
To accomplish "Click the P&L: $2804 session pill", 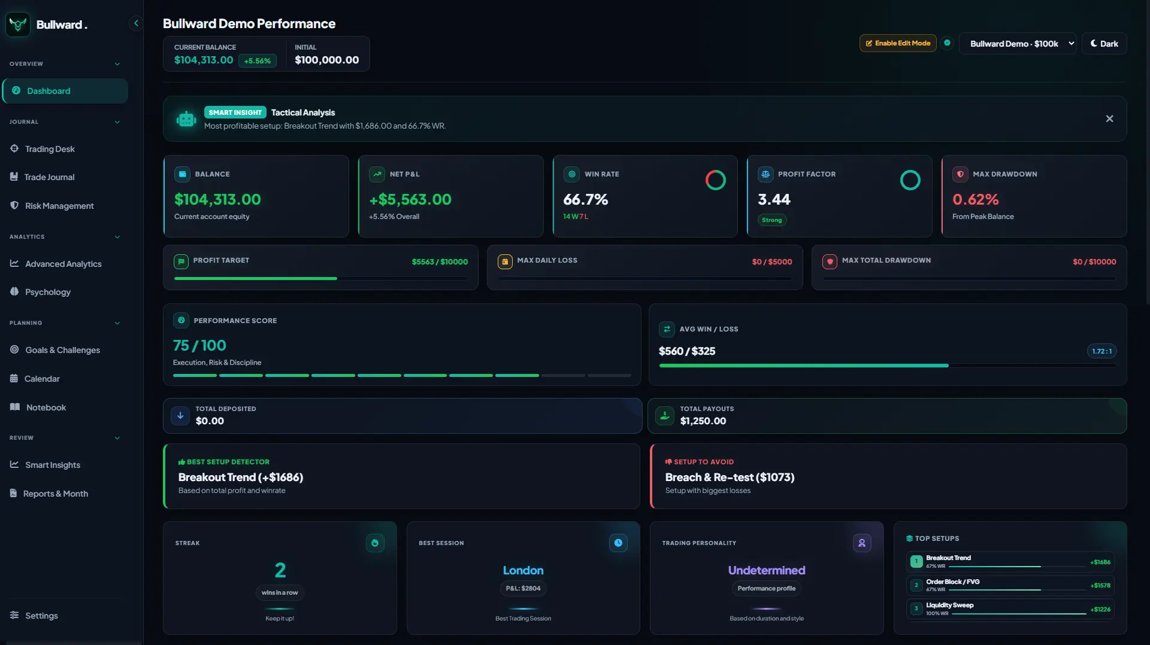I will 523,589.
